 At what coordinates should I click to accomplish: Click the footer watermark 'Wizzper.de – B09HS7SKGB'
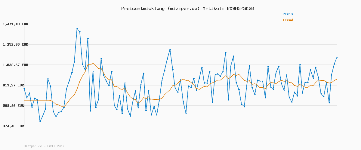pyautogui.click(x=45, y=146)
